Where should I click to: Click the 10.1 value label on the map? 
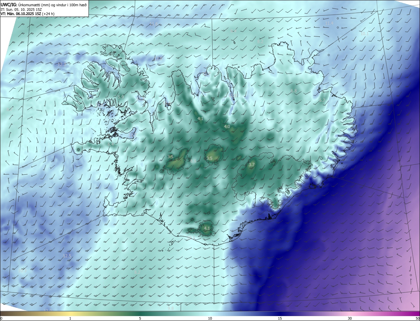[x=365, y=34]
